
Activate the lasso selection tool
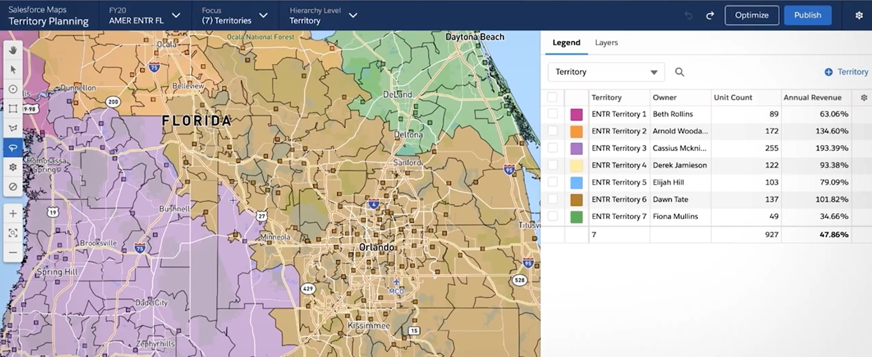pyautogui.click(x=13, y=148)
